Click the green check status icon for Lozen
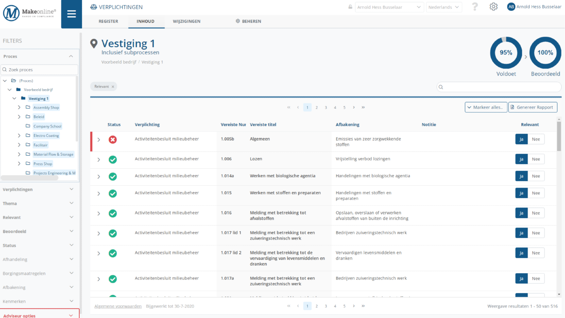Viewport: 565px width, 318px height. click(x=113, y=160)
